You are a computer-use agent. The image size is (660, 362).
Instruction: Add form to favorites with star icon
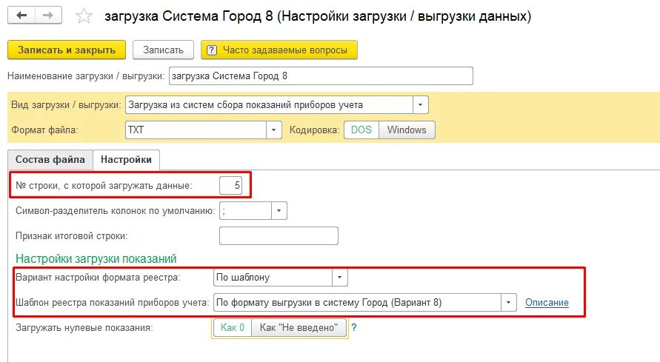(x=84, y=16)
